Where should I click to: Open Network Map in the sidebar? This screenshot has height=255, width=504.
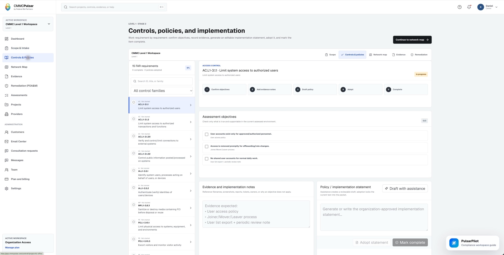(x=28, y=67)
